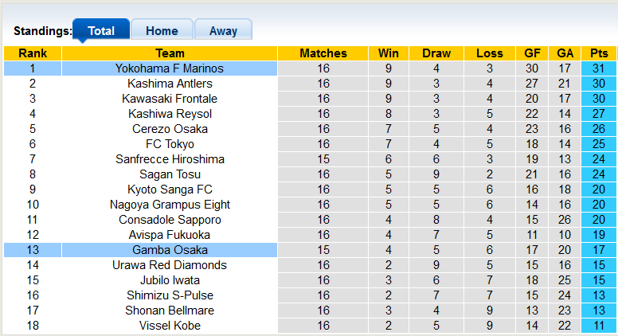Select the Total standings tab
Screen dimensions: 618x336
101,30
